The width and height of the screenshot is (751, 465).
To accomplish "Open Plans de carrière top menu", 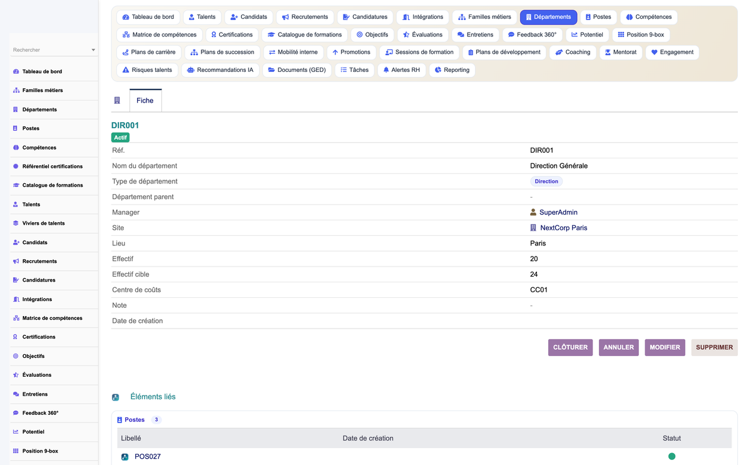I will [x=149, y=52].
